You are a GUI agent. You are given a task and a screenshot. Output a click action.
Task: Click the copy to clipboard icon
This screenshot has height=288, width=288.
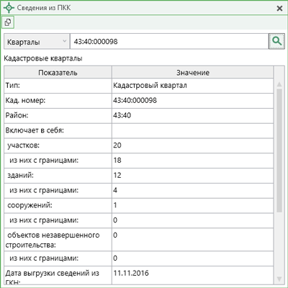[8, 22]
